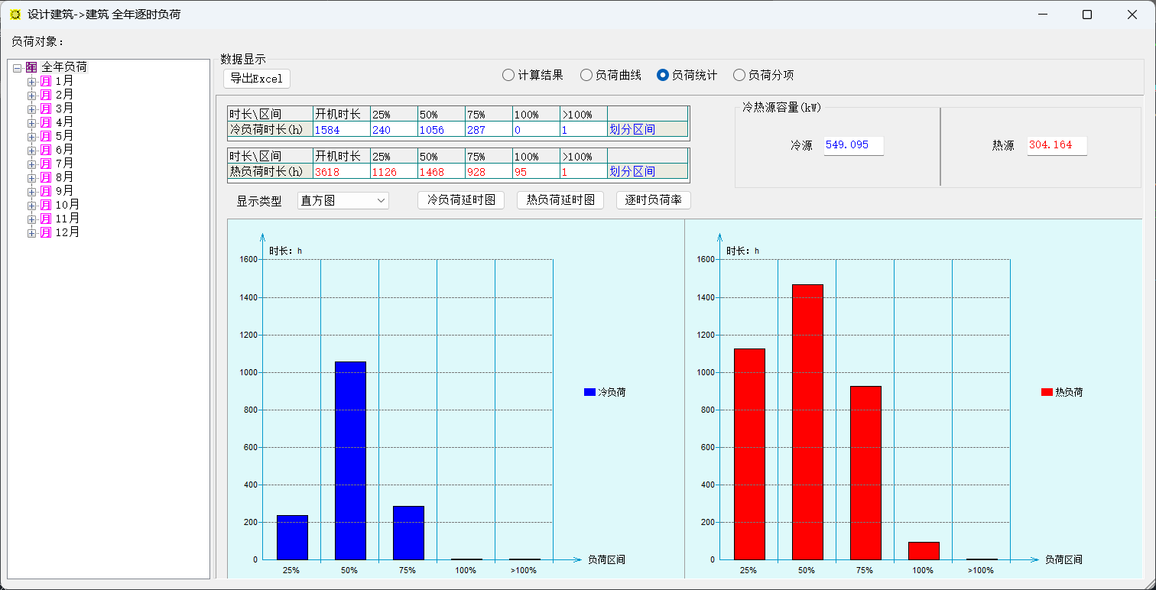Click the 7月 month icon

[x=46, y=164]
